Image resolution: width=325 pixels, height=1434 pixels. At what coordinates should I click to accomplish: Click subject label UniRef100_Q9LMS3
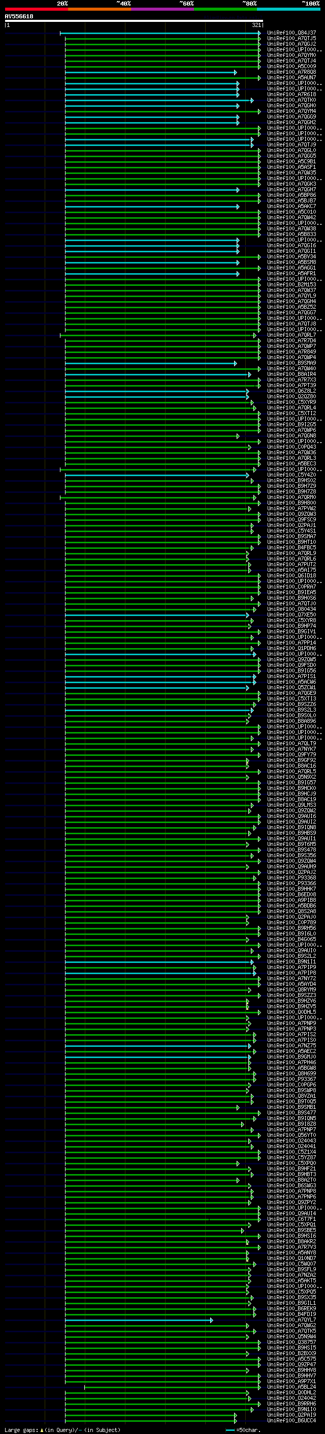click(x=291, y=805)
